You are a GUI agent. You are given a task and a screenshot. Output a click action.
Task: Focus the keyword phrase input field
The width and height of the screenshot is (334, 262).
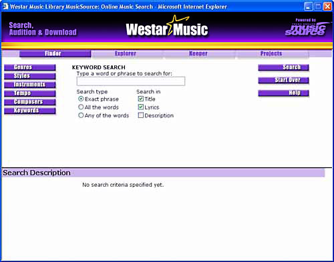click(x=131, y=81)
